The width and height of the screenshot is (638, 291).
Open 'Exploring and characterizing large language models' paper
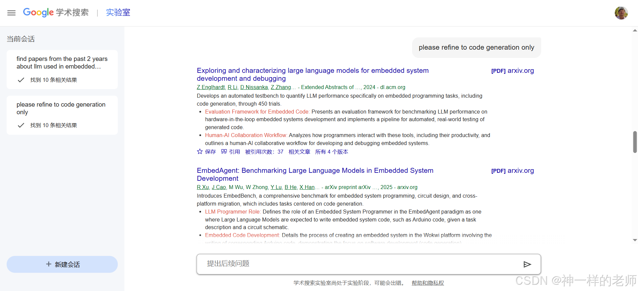point(313,74)
